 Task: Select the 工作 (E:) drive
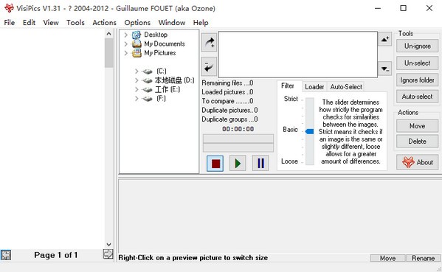(168, 89)
